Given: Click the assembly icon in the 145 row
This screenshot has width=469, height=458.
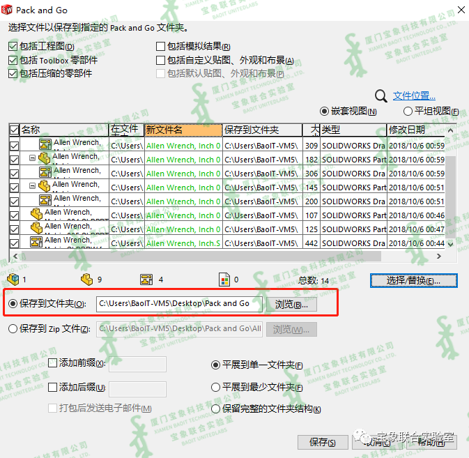Looking at the screenshot, I should 45,186.
